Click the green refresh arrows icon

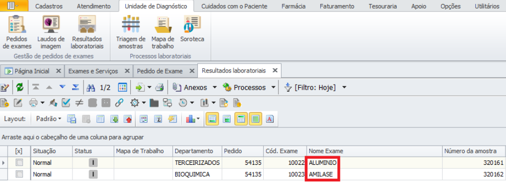(20, 87)
